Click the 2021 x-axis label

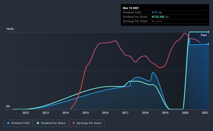(205, 113)
